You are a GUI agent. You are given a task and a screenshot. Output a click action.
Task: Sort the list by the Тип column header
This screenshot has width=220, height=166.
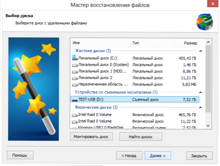click(x=152, y=43)
